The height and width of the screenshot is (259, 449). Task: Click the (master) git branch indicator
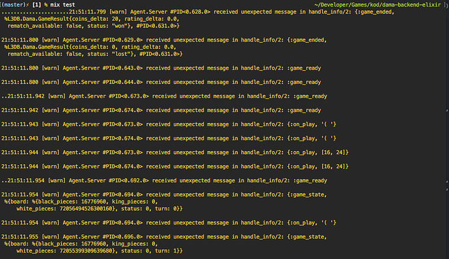14,5
